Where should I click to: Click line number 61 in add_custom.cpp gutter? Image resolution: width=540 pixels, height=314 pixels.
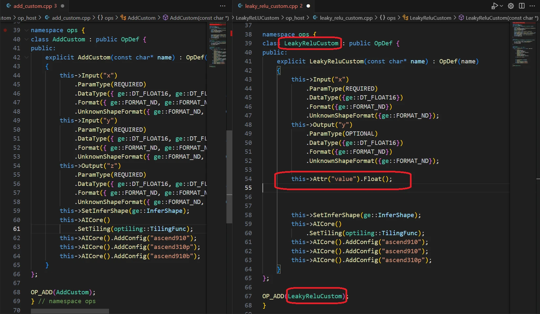(x=16, y=229)
